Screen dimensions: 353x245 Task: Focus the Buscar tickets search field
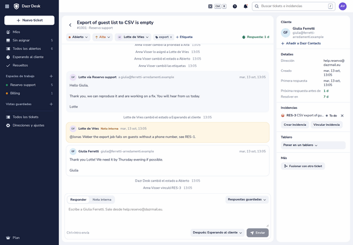293,6
